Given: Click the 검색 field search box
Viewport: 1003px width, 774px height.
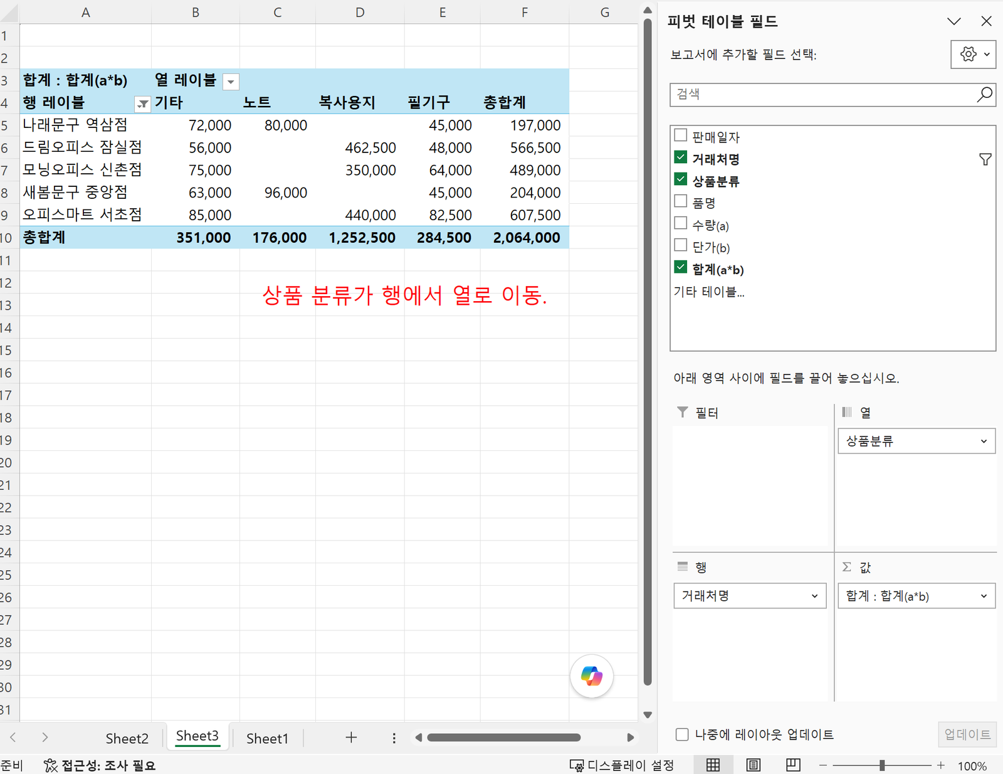Looking at the screenshot, I should point(833,95).
